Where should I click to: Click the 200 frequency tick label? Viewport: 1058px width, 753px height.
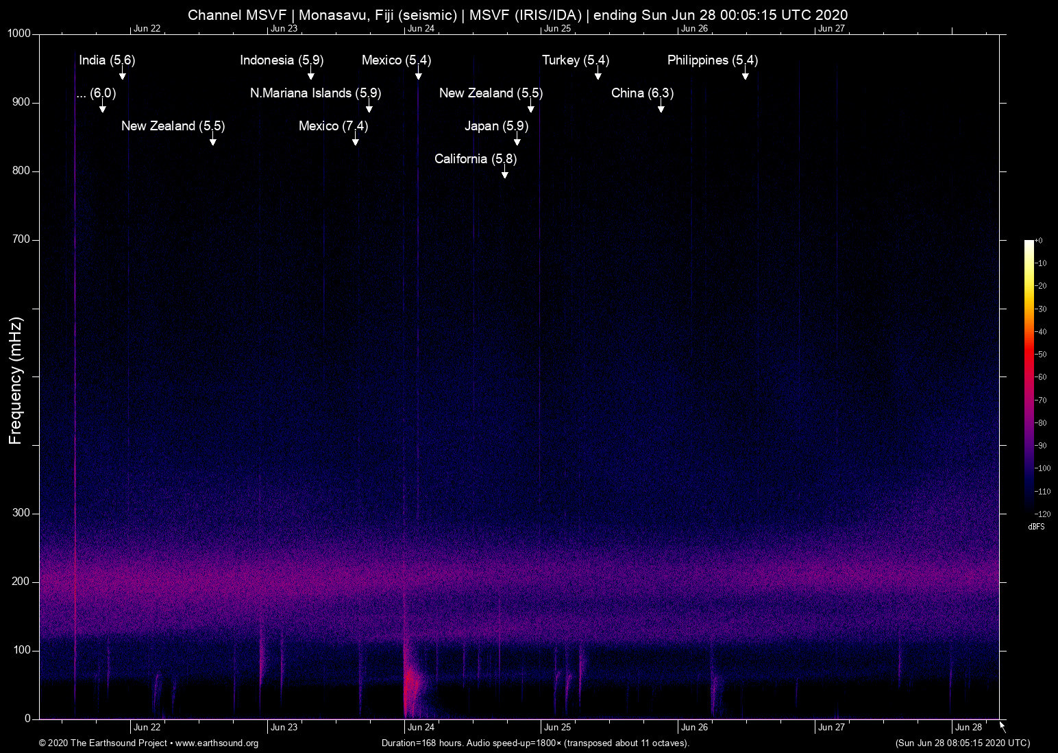point(22,582)
